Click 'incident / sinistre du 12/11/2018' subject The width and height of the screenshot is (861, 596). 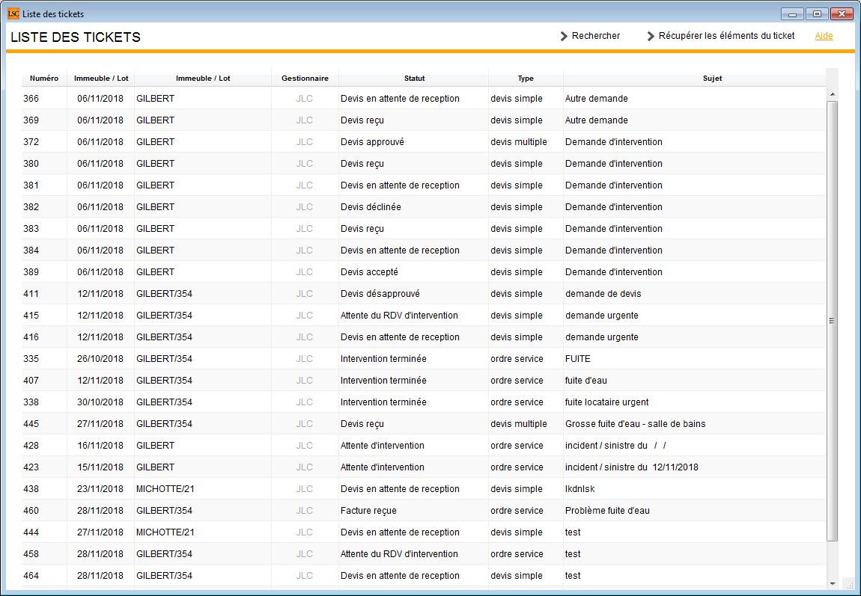pos(631,467)
